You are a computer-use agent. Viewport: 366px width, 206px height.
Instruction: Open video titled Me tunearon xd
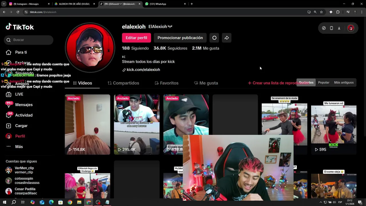pyautogui.click(x=334, y=124)
